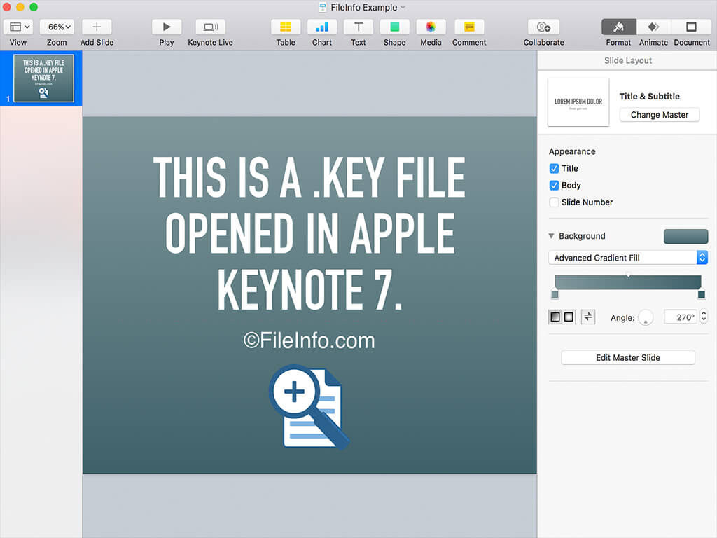
Task: Click the Angle dial
Action: pyautogui.click(x=646, y=317)
